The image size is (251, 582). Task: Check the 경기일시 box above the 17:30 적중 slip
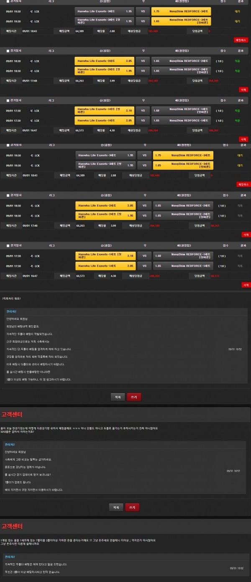(x=8, y=100)
